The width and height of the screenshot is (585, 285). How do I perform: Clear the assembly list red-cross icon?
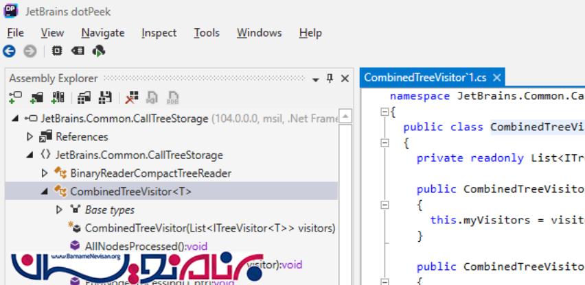[132, 97]
